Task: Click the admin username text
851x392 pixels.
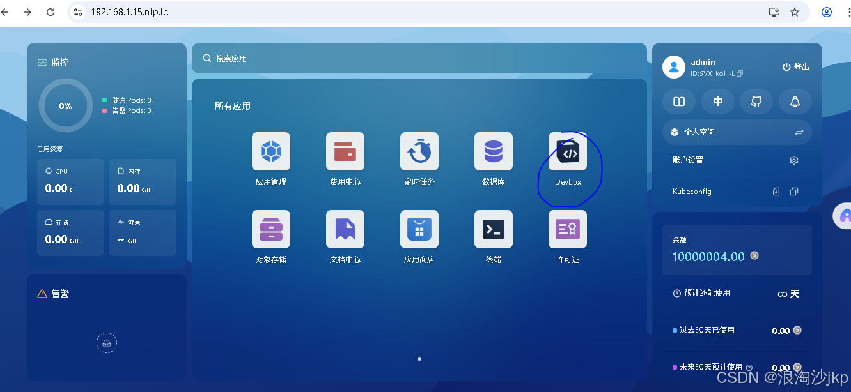Action: point(703,63)
